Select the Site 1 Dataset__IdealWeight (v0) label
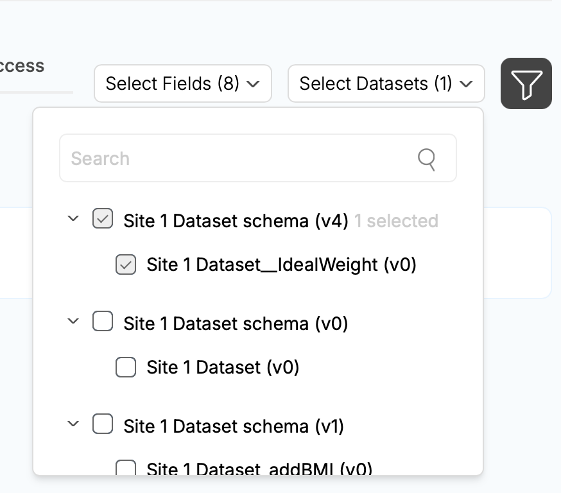This screenshot has width=561, height=493. pos(282,265)
